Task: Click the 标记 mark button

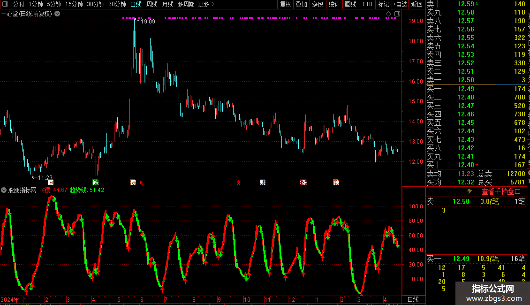Action: (x=383, y=4)
